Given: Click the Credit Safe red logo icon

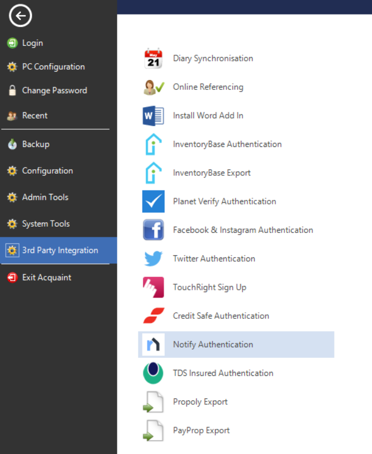Looking at the screenshot, I should pyautogui.click(x=153, y=316).
